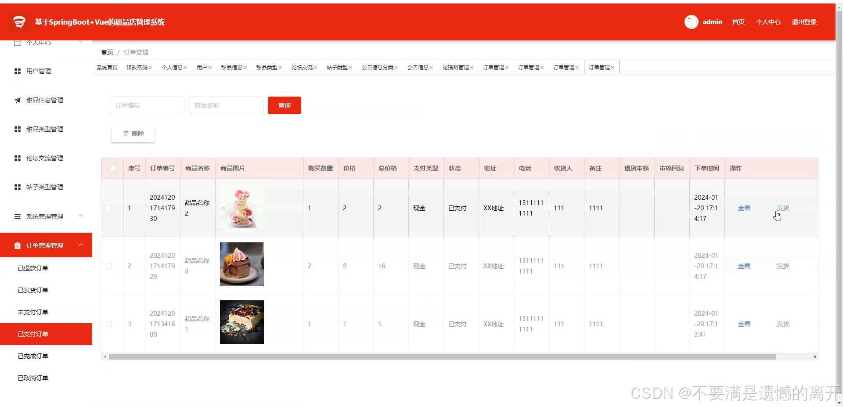Image resolution: width=843 pixels, height=407 pixels.
Task: Open 系统管理理 via its list icon
Action: (18, 216)
